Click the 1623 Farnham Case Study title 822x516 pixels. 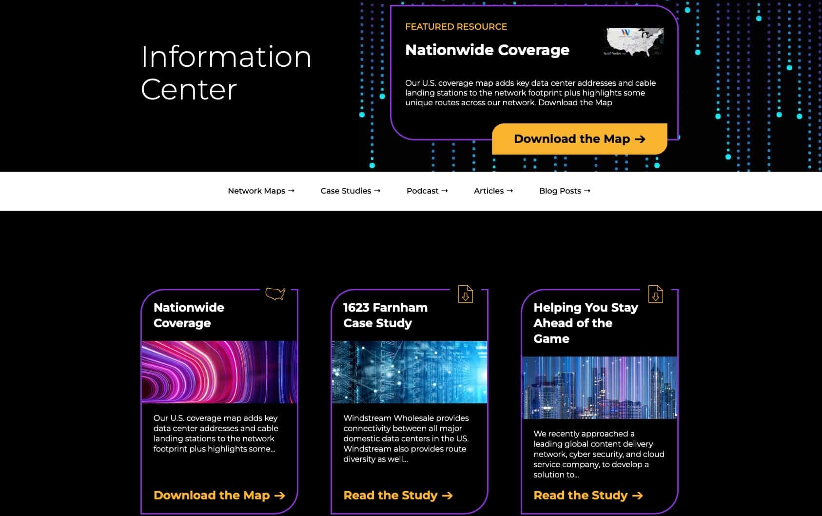coord(385,315)
